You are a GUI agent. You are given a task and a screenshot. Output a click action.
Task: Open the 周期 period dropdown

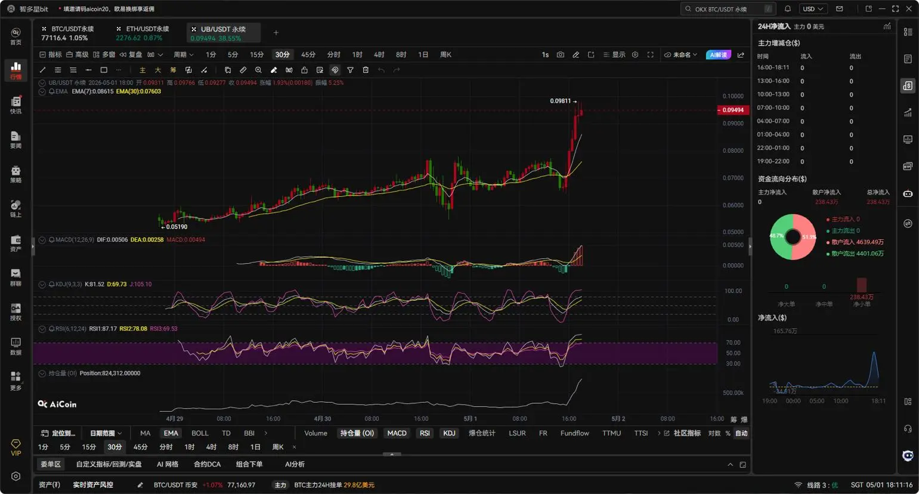183,55
